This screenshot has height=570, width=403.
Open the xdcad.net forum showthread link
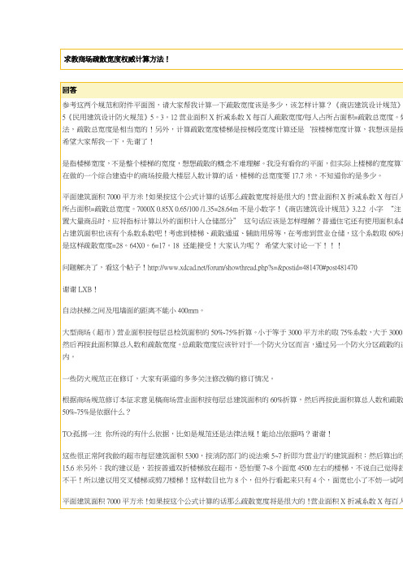(x=253, y=268)
